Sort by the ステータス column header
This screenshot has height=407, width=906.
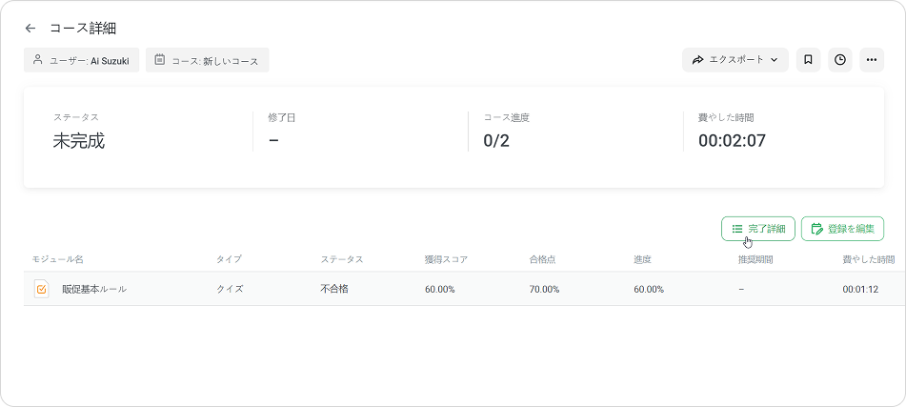[x=341, y=259]
